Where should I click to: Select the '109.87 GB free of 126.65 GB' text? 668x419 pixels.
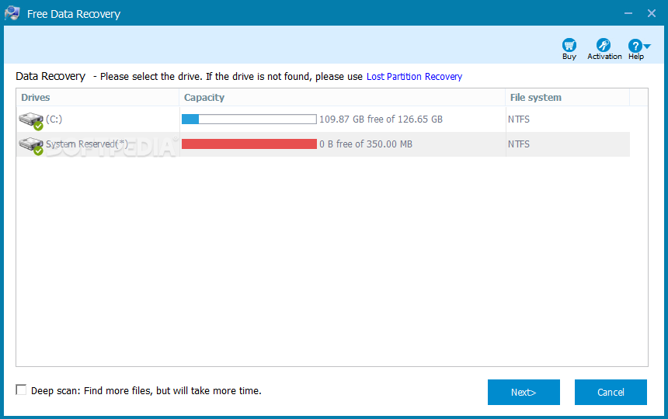[x=381, y=119]
